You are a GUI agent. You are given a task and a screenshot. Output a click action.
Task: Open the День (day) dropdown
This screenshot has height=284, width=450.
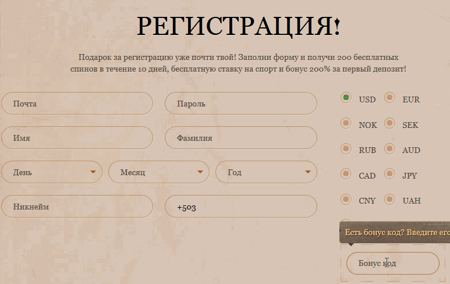tap(52, 172)
